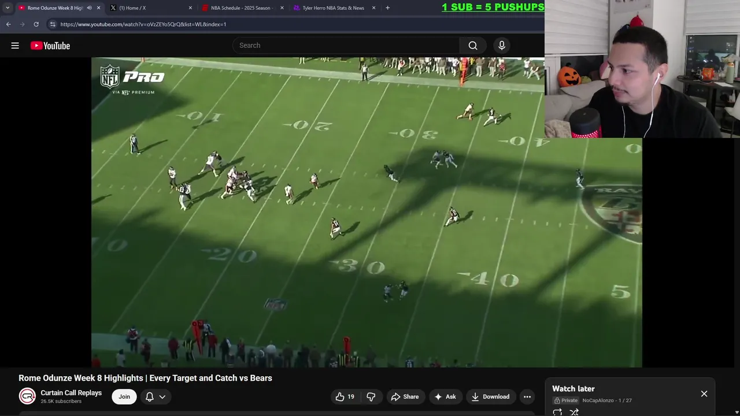The image size is (740, 416).
Task: Open the three-dot more actions menu
Action: [x=527, y=396]
